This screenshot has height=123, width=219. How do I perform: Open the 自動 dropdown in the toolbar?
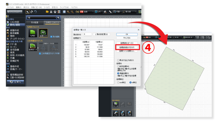[x=88, y=12]
